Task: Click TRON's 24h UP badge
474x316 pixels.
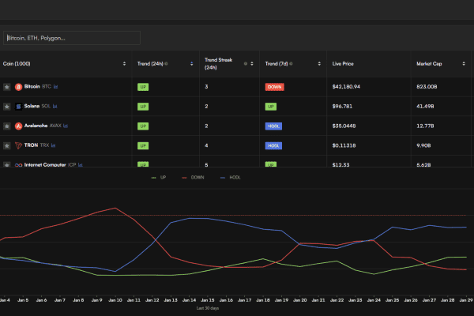Action: click(143, 145)
